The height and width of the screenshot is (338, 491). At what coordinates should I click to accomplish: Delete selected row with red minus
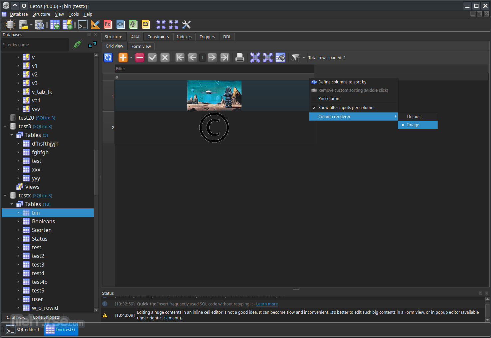click(x=140, y=57)
